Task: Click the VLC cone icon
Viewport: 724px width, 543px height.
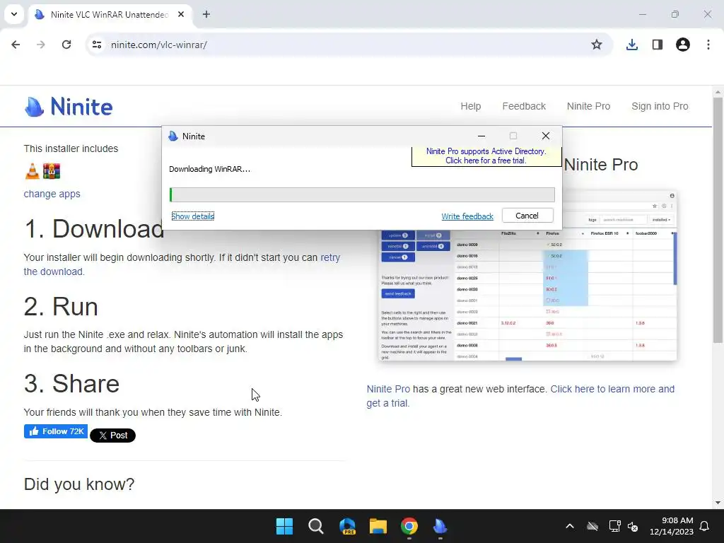Action: [x=33, y=171]
